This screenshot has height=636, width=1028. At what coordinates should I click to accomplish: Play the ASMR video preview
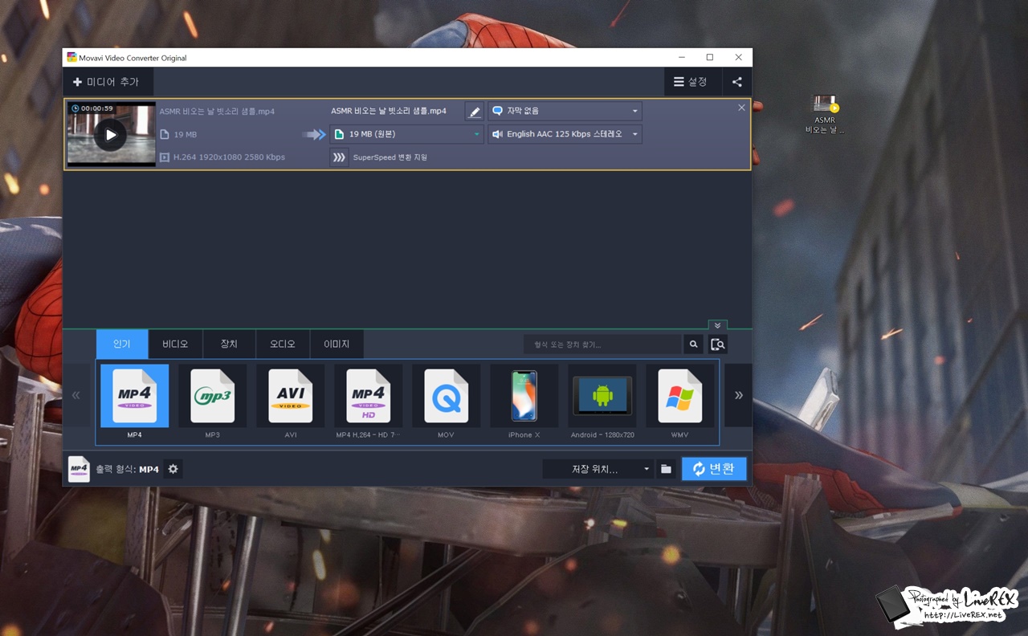click(110, 134)
